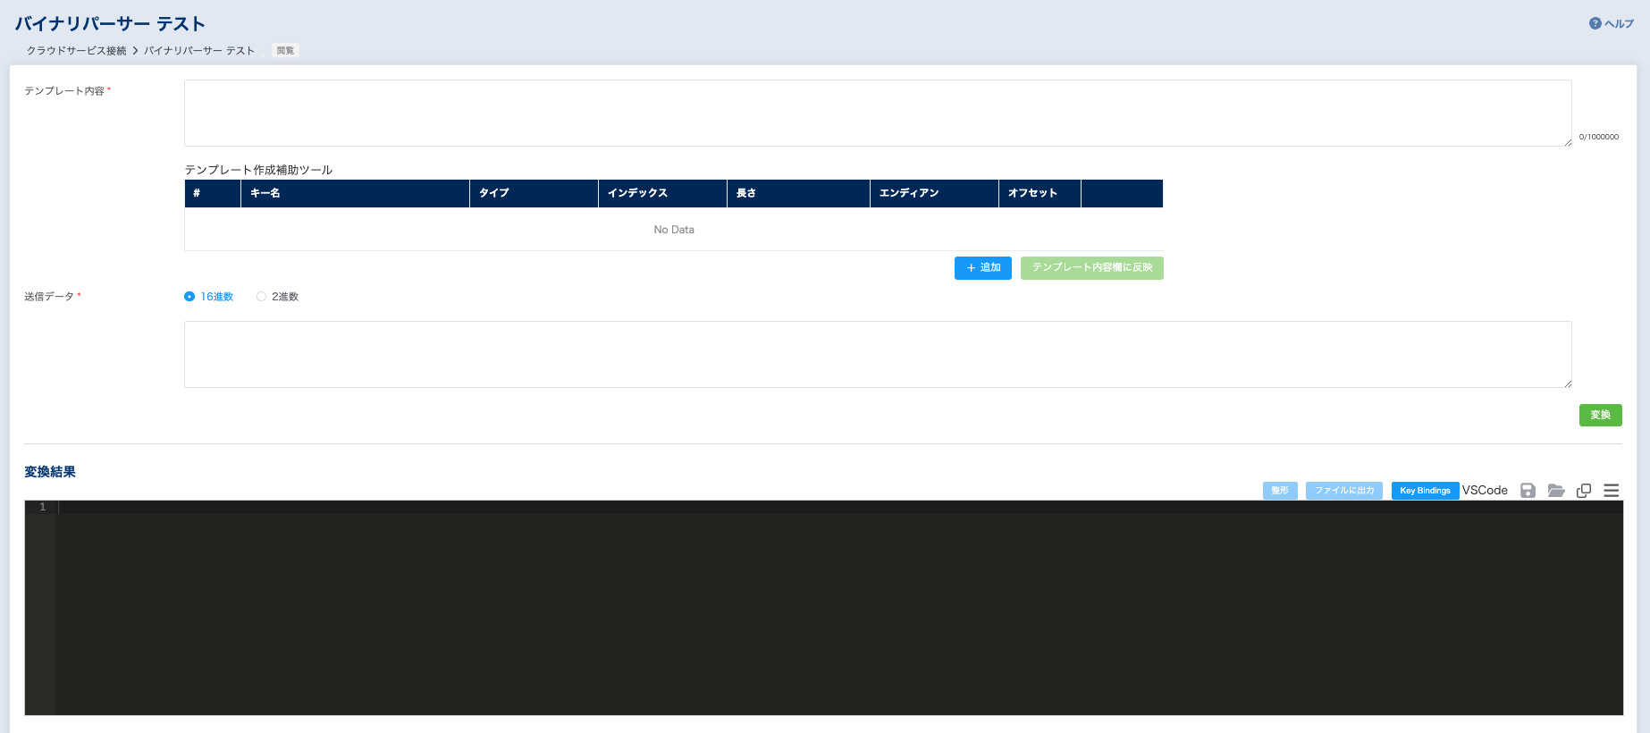
Task: Click the 0/1000000 character counter
Action: [1599, 137]
